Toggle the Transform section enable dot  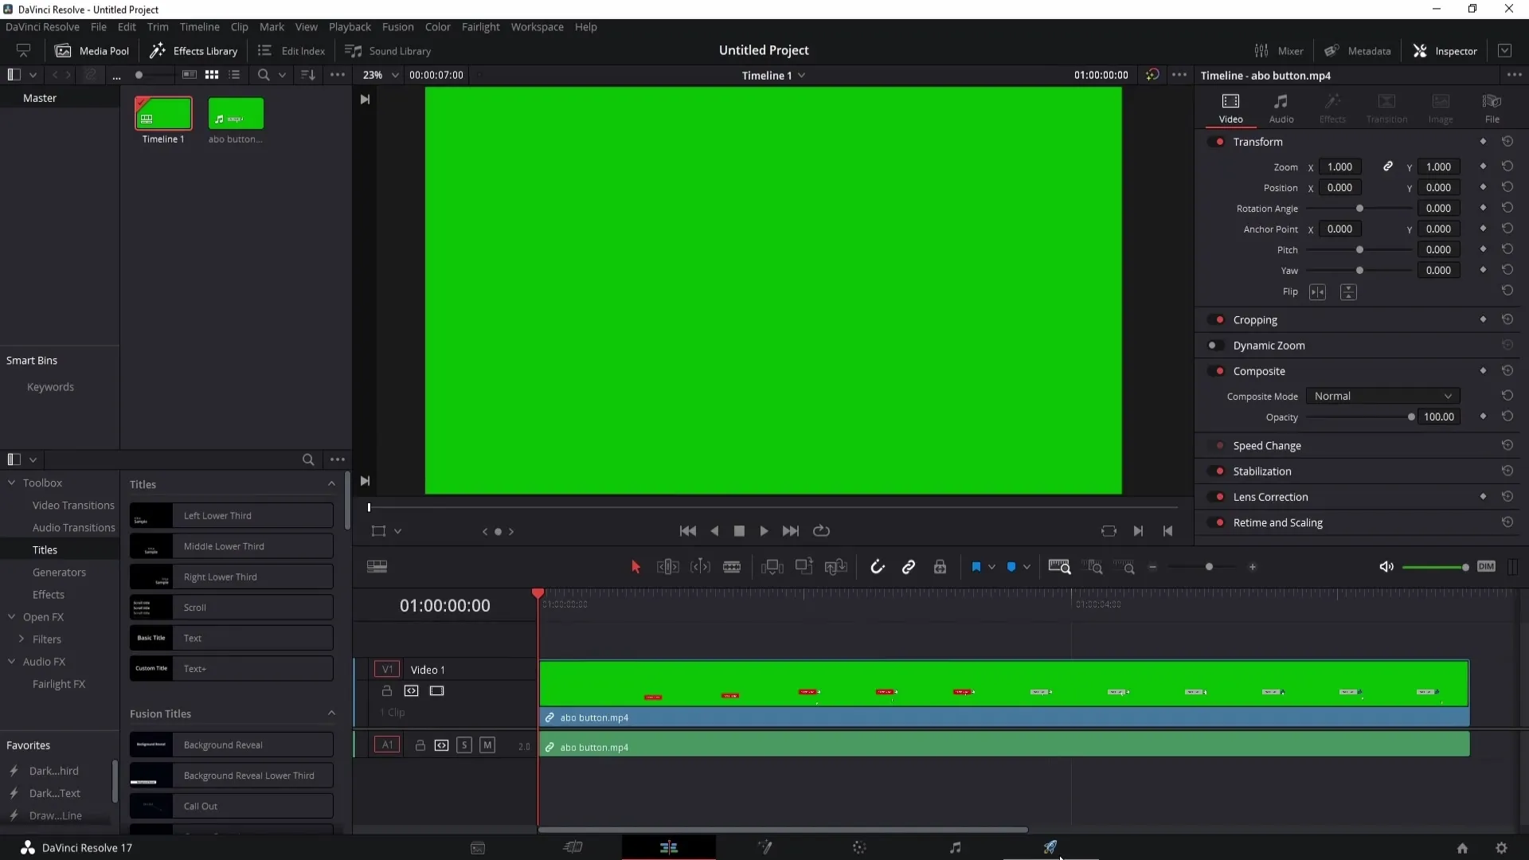(1220, 142)
